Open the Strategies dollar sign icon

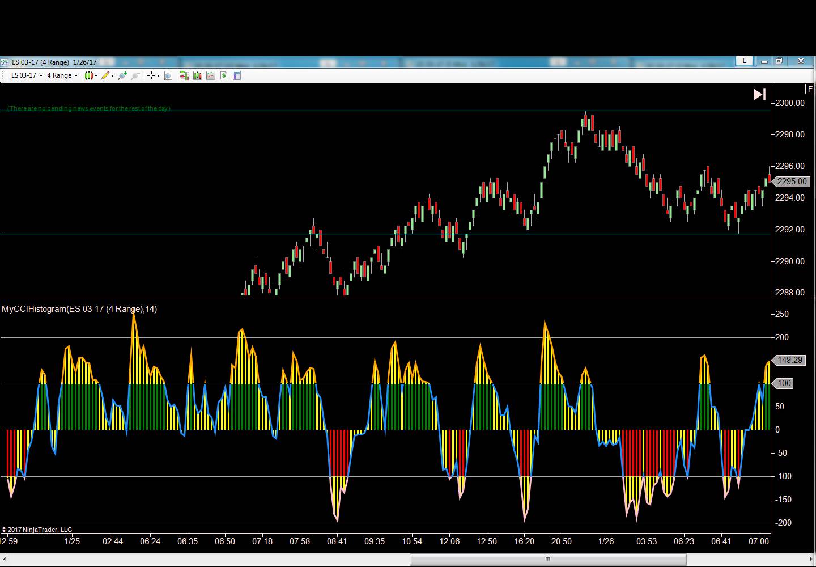click(x=224, y=75)
